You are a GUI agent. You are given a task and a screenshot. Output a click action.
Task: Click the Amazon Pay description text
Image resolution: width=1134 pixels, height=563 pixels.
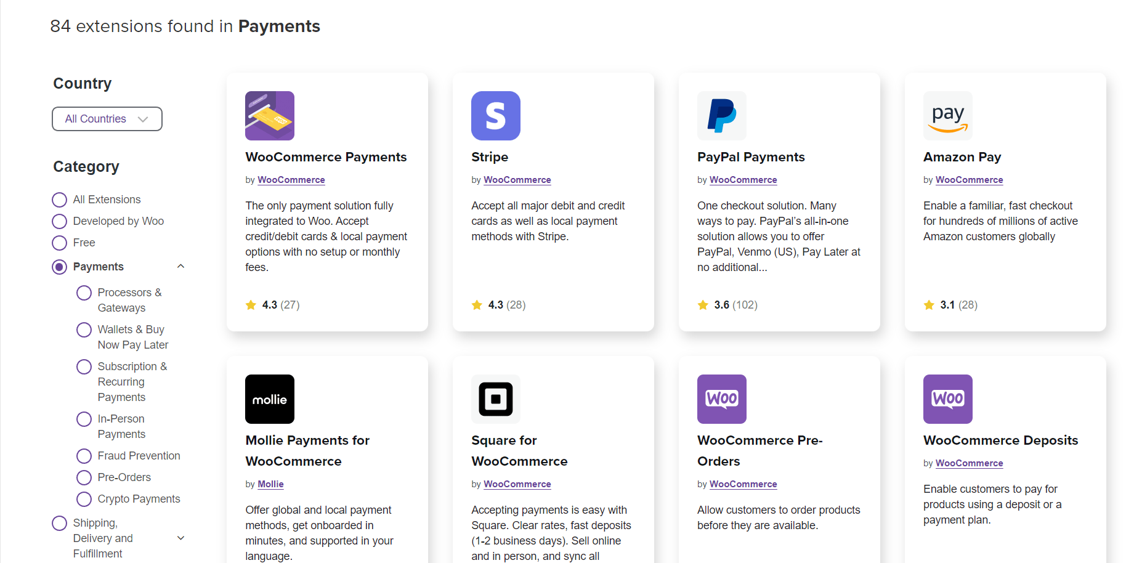click(1001, 221)
